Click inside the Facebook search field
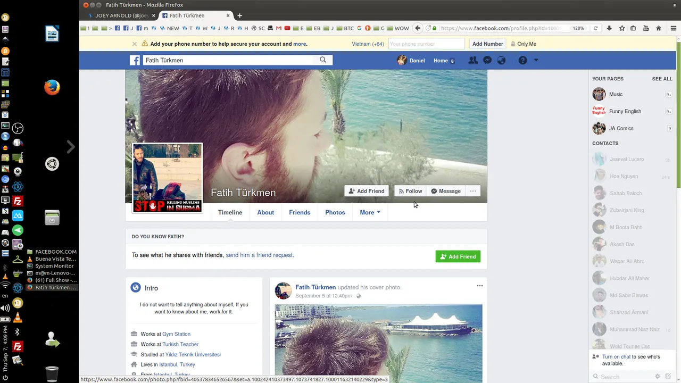The image size is (681, 383). [x=230, y=61]
